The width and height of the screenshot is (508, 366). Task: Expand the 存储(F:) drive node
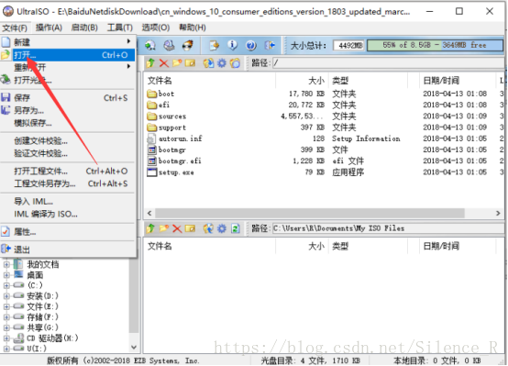point(6,316)
